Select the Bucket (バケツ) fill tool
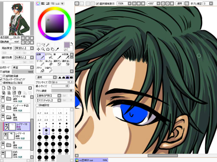Screen dimensions: 217x162 point(40,70)
